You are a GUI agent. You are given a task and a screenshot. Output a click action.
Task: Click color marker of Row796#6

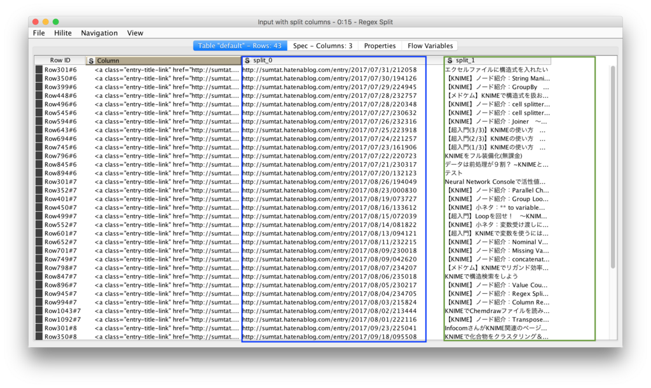[39, 156]
